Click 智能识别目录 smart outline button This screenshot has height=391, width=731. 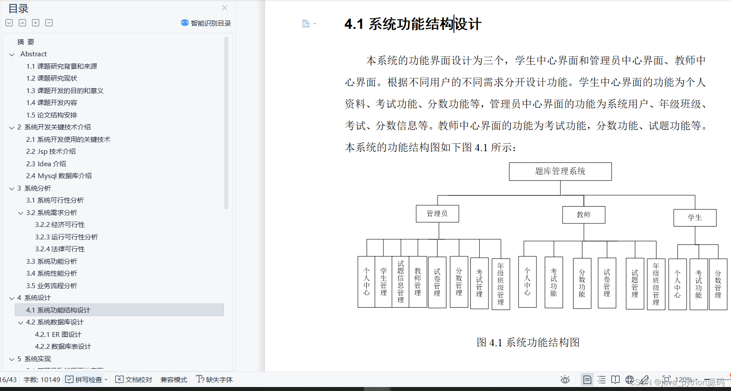point(206,23)
